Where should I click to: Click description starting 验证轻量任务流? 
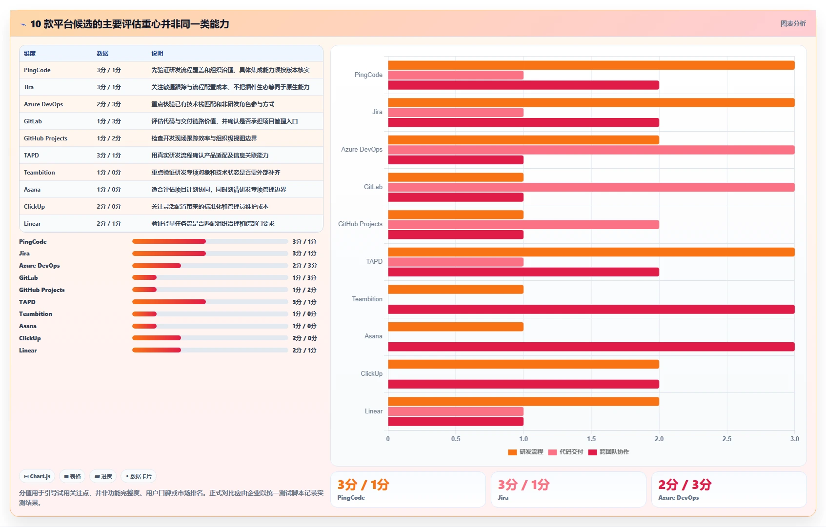coord(213,224)
